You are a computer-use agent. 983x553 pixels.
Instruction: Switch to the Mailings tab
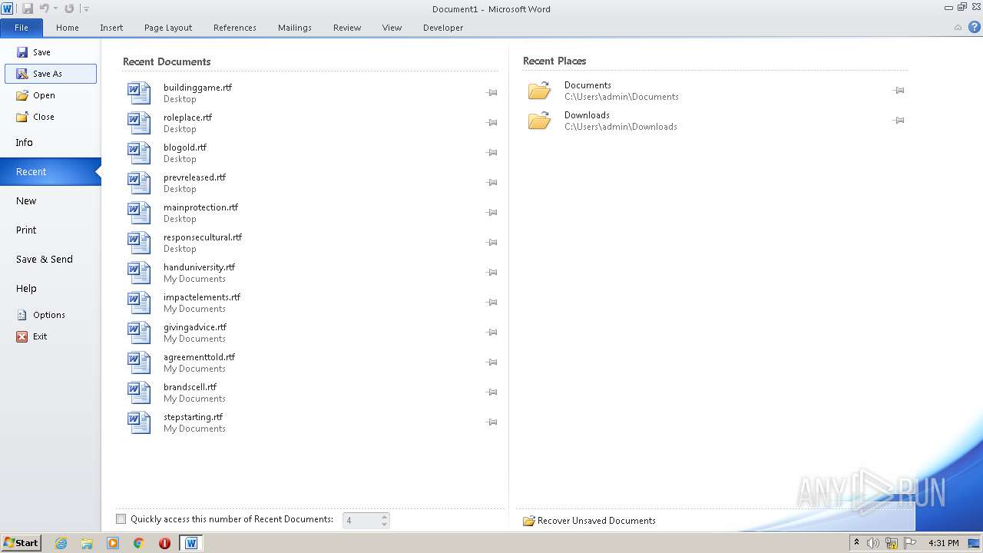coord(295,28)
